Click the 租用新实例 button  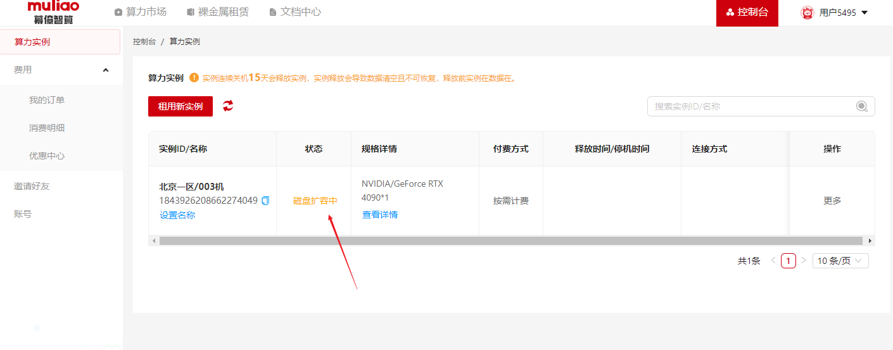point(180,106)
